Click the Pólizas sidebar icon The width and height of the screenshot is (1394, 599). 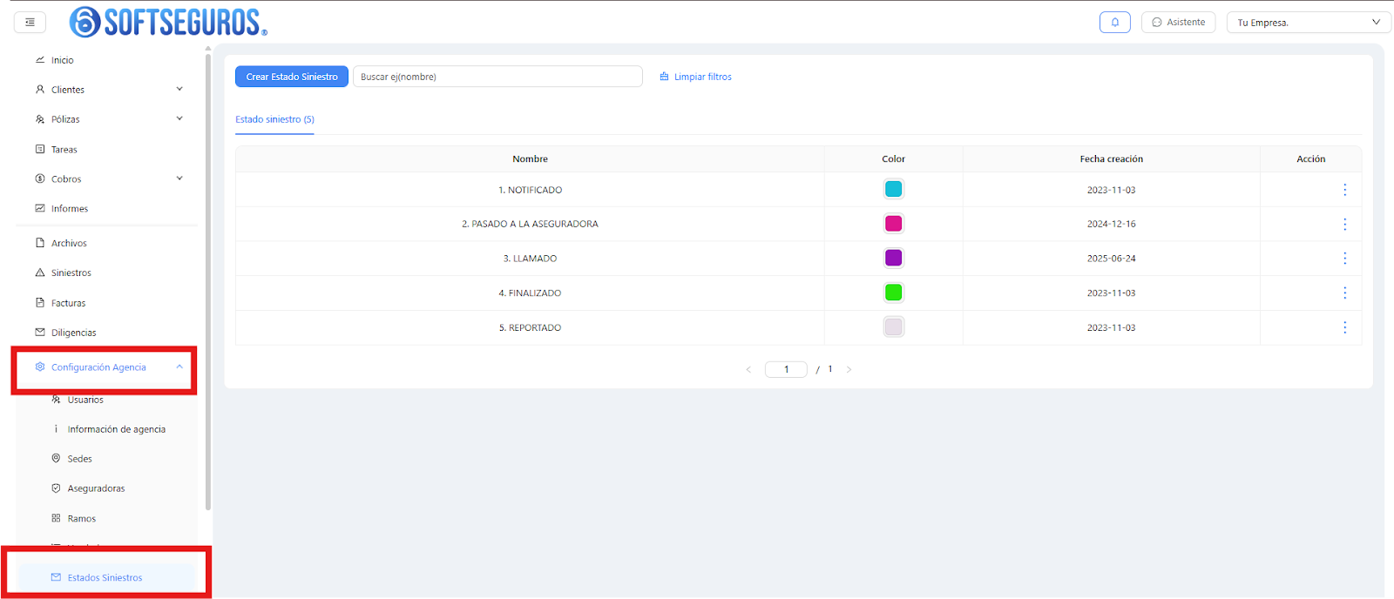40,119
